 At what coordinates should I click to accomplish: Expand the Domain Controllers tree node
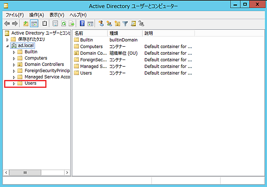click(x=14, y=65)
